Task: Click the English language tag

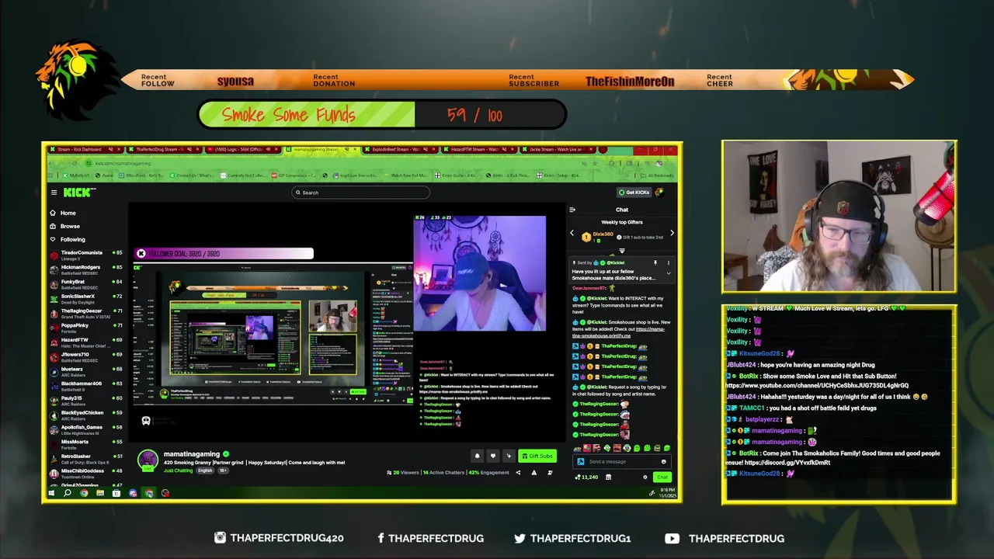Action: point(205,470)
